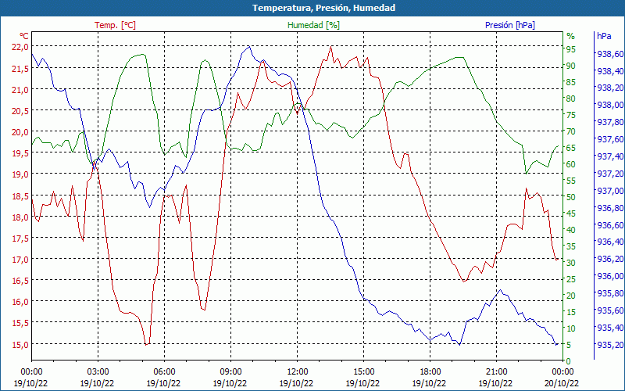Click the 21:00 time axis label
The width and height of the screenshot is (625, 391).
496,372
